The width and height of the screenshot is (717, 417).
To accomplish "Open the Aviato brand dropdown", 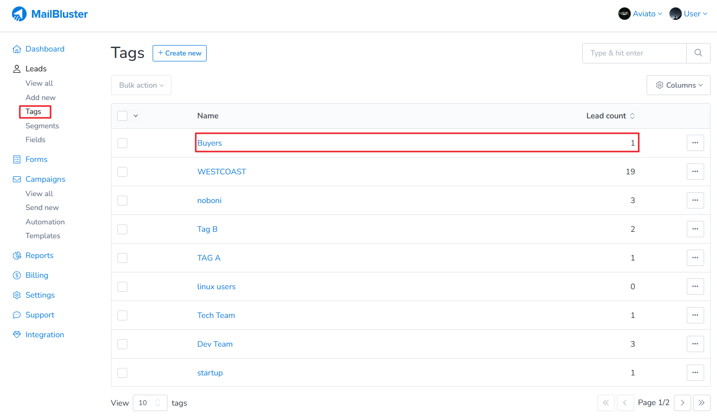I will click(640, 14).
